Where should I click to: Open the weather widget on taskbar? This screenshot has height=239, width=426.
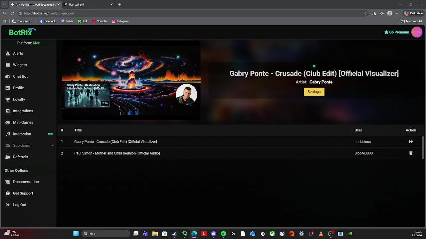pyautogui.click(x=11, y=234)
